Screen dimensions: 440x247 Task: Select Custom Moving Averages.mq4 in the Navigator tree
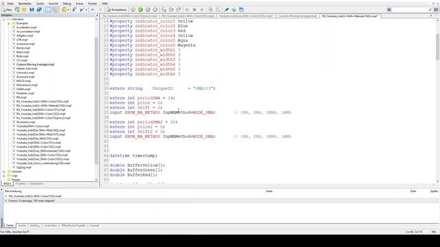click(x=35, y=64)
